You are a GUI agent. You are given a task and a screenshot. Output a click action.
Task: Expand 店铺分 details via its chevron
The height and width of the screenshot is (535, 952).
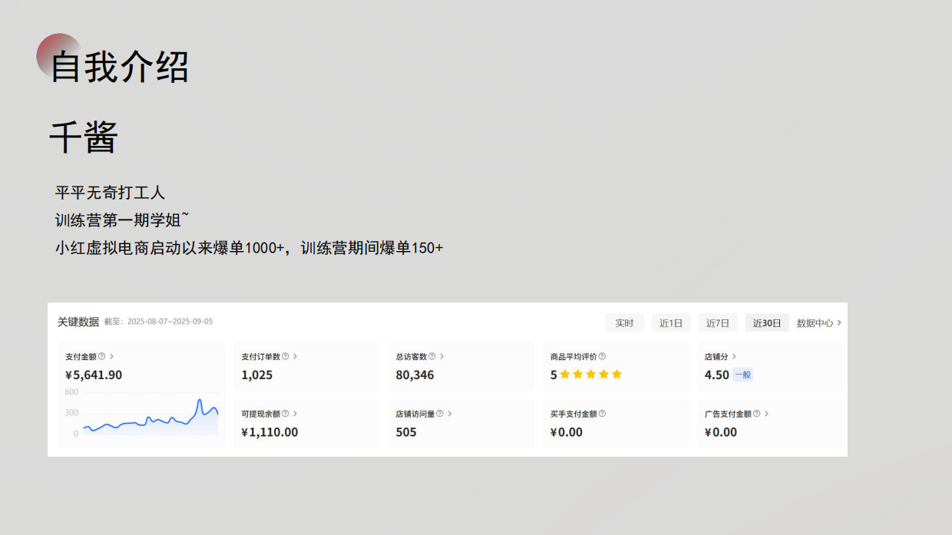(x=734, y=356)
